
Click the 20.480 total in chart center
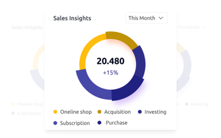(x=110, y=61)
